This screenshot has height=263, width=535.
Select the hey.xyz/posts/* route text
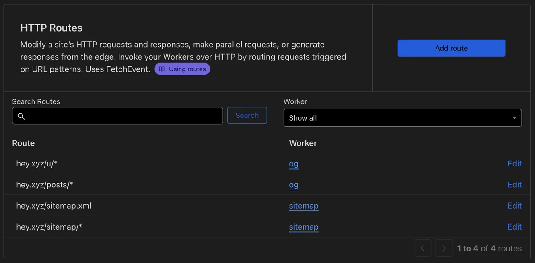click(x=44, y=185)
